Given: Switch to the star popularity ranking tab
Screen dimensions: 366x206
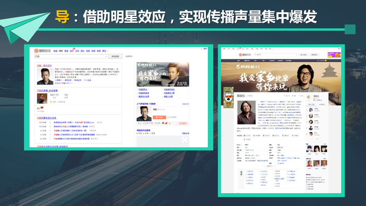Looking at the screenshot, I should tap(311, 105).
